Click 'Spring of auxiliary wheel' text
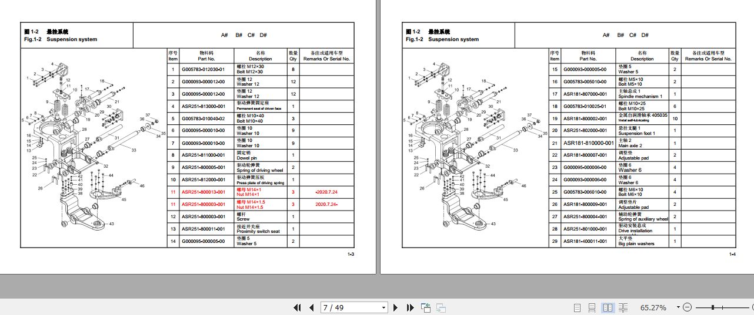This screenshot has width=754, height=315. [643, 219]
